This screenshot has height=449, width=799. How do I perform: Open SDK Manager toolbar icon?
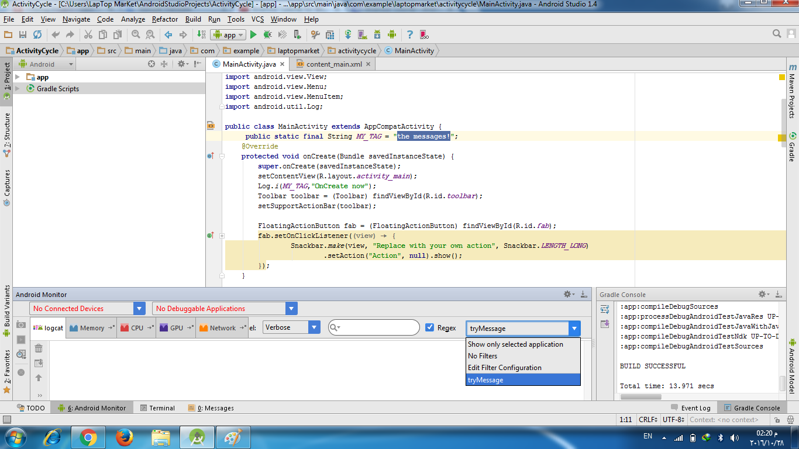pos(377,34)
